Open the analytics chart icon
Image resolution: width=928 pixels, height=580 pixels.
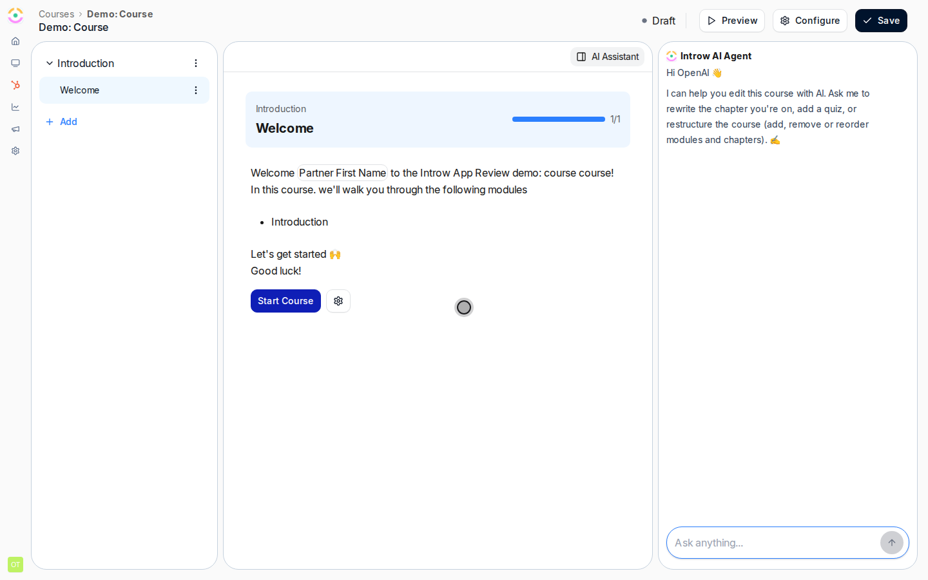[x=15, y=107]
